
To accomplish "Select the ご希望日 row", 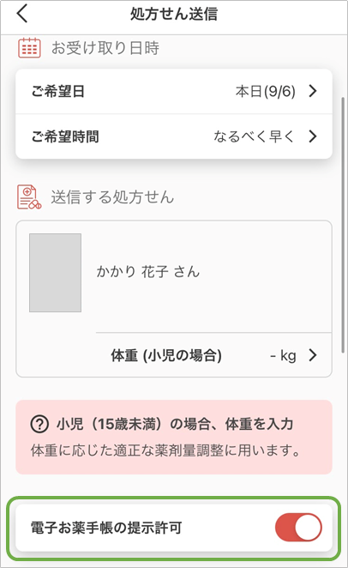I will coord(174,91).
